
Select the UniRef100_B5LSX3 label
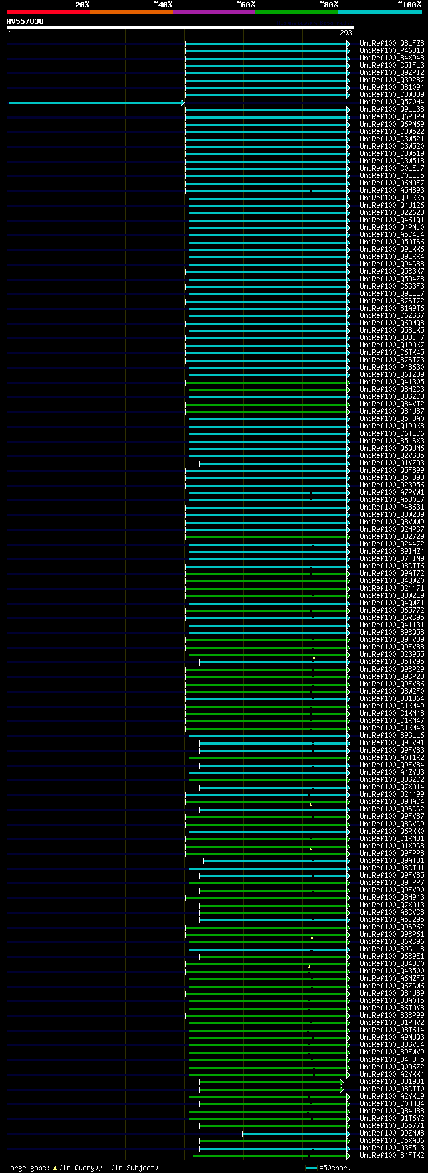pyautogui.click(x=392, y=441)
